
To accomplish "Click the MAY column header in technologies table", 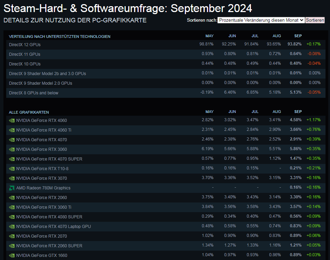I will click(x=209, y=36).
